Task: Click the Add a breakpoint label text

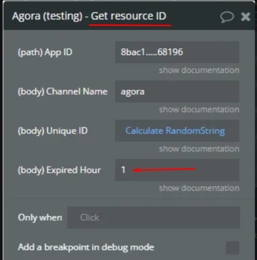Action: coord(86,247)
